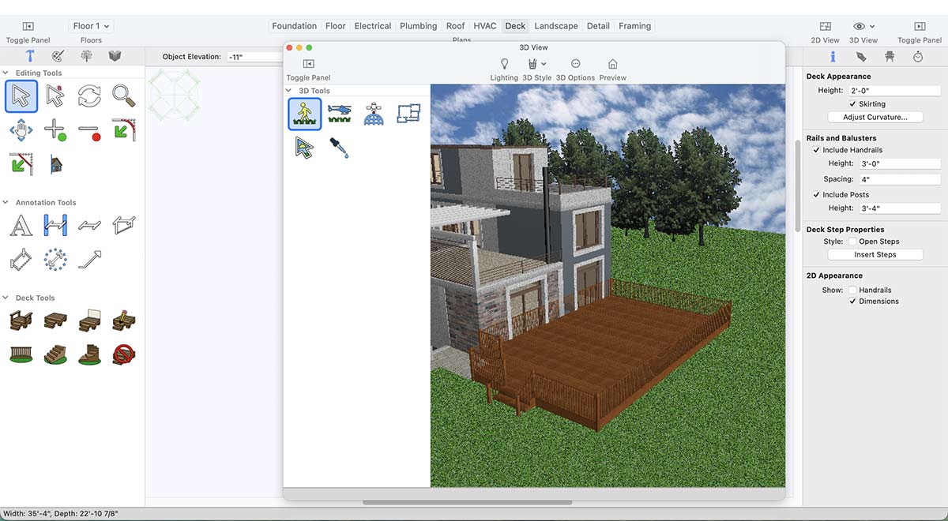Select the text annotation tool
Image resolution: width=948 pixels, height=521 pixels.
click(21, 226)
